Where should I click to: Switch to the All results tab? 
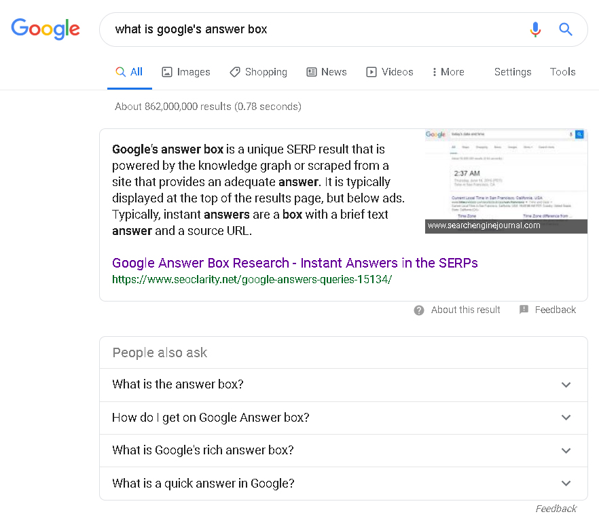pos(130,72)
